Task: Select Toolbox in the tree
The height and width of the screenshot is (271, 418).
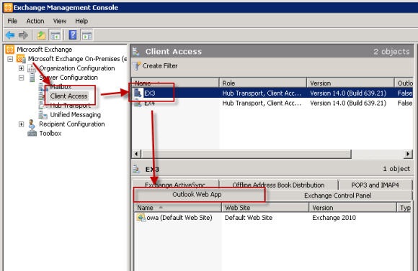Action: (x=50, y=133)
